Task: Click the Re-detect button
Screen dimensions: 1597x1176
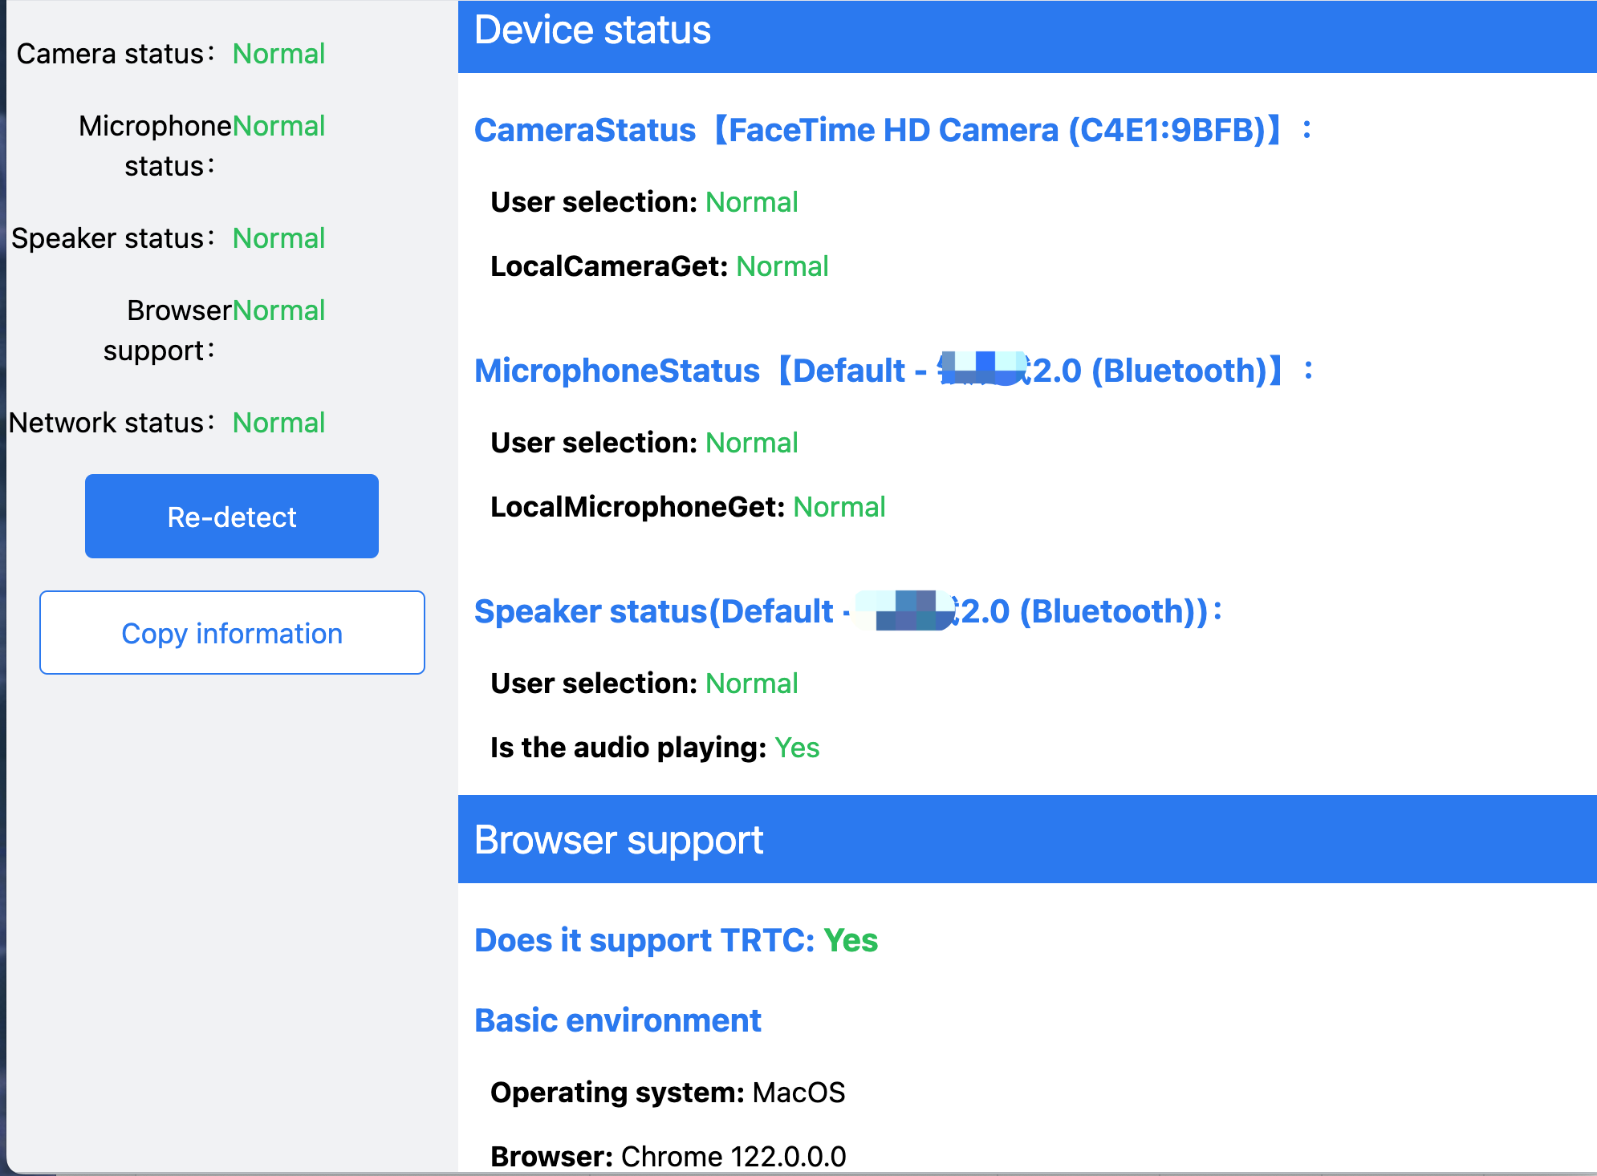Action: (231, 517)
